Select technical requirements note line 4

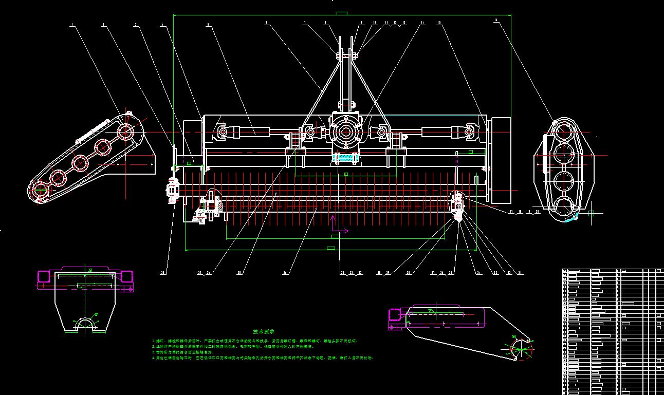262,358
